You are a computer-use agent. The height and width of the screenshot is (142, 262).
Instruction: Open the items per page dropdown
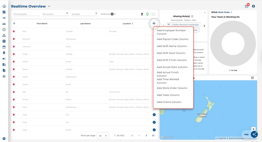[x=102, y=136]
